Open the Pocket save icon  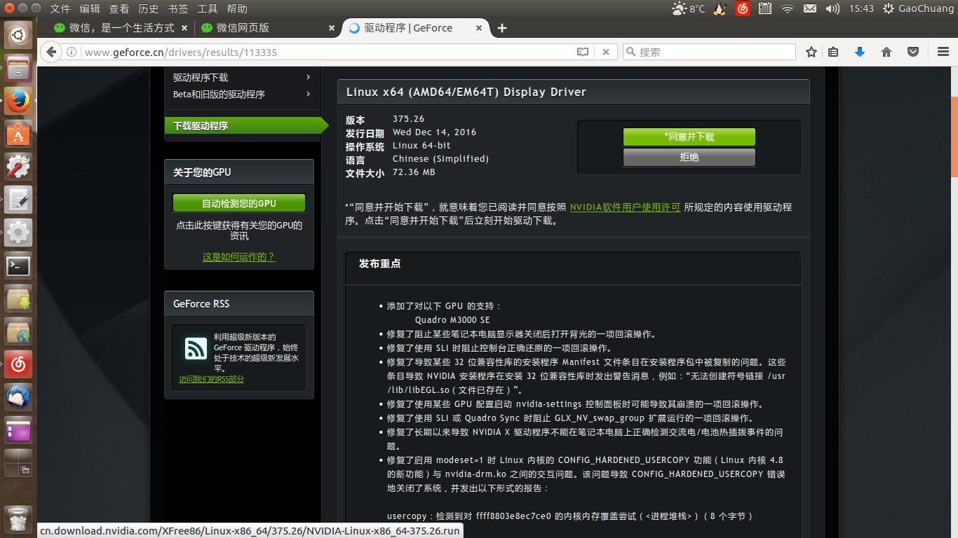click(913, 52)
